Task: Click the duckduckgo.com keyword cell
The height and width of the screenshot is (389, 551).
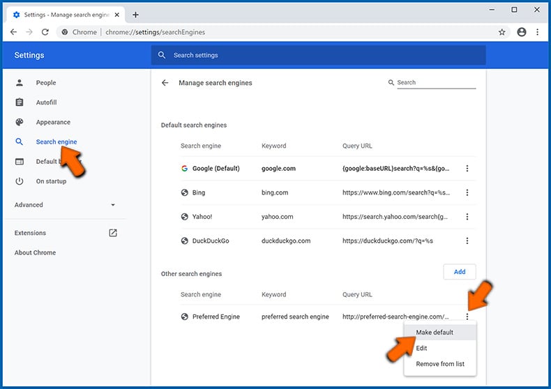Action: 286,241
